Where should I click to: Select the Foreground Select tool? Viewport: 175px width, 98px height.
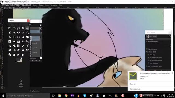tap(14, 33)
